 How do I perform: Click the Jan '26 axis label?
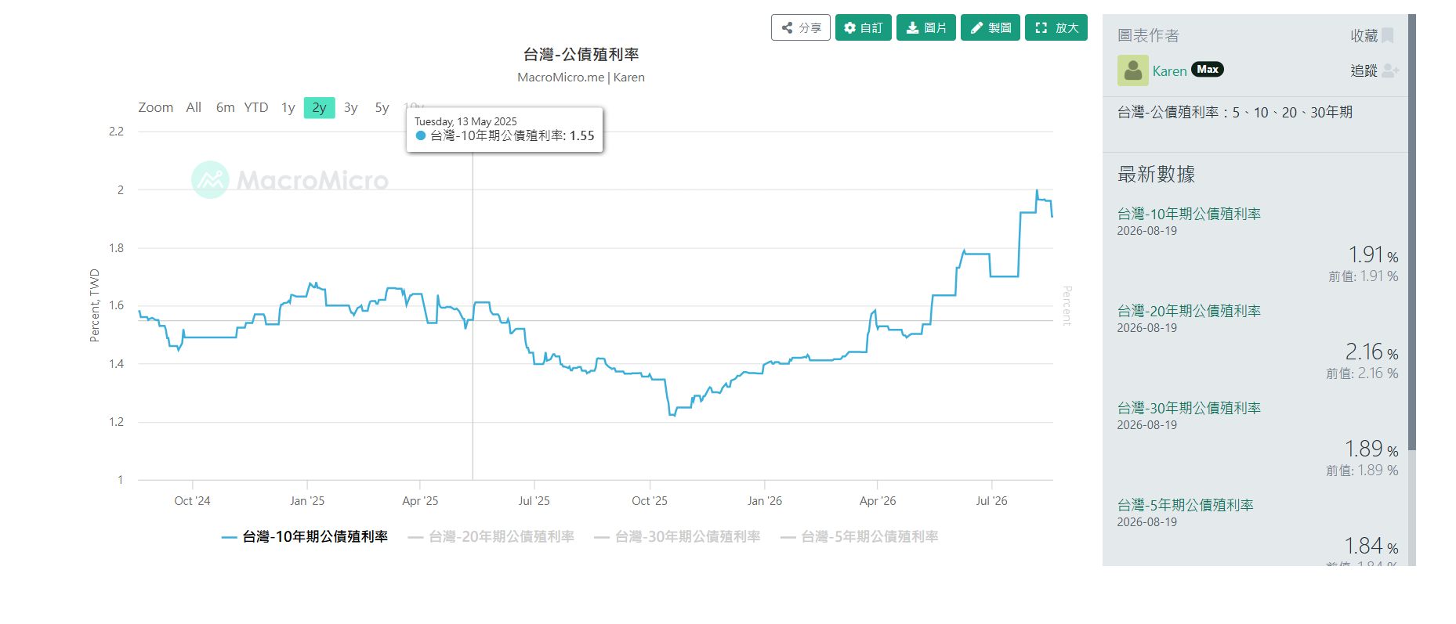pyautogui.click(x=765, y=501)
